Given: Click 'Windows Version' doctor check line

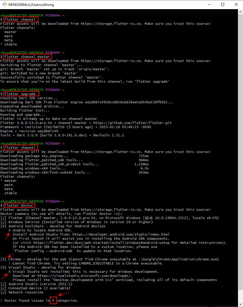Looking at the screenshot, I should pos(76,222).
